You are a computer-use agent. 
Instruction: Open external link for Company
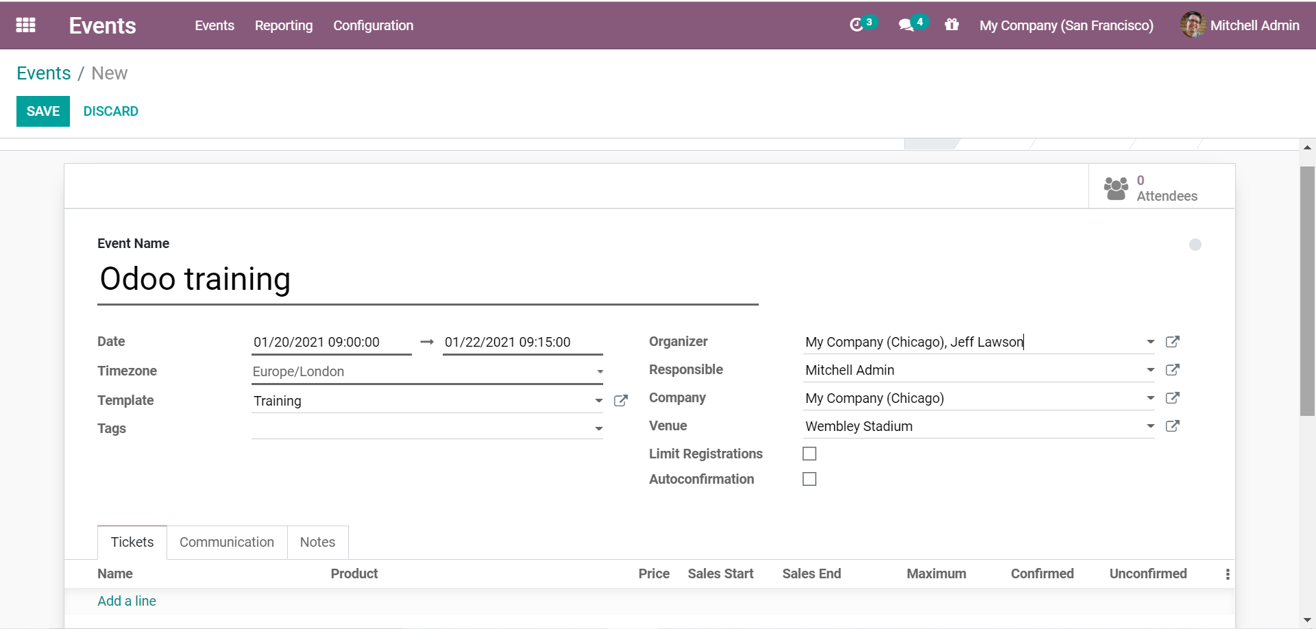(x=1173, y=397)
